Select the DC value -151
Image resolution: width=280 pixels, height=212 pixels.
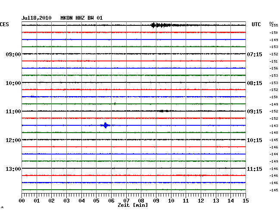(x=274, y=61)
